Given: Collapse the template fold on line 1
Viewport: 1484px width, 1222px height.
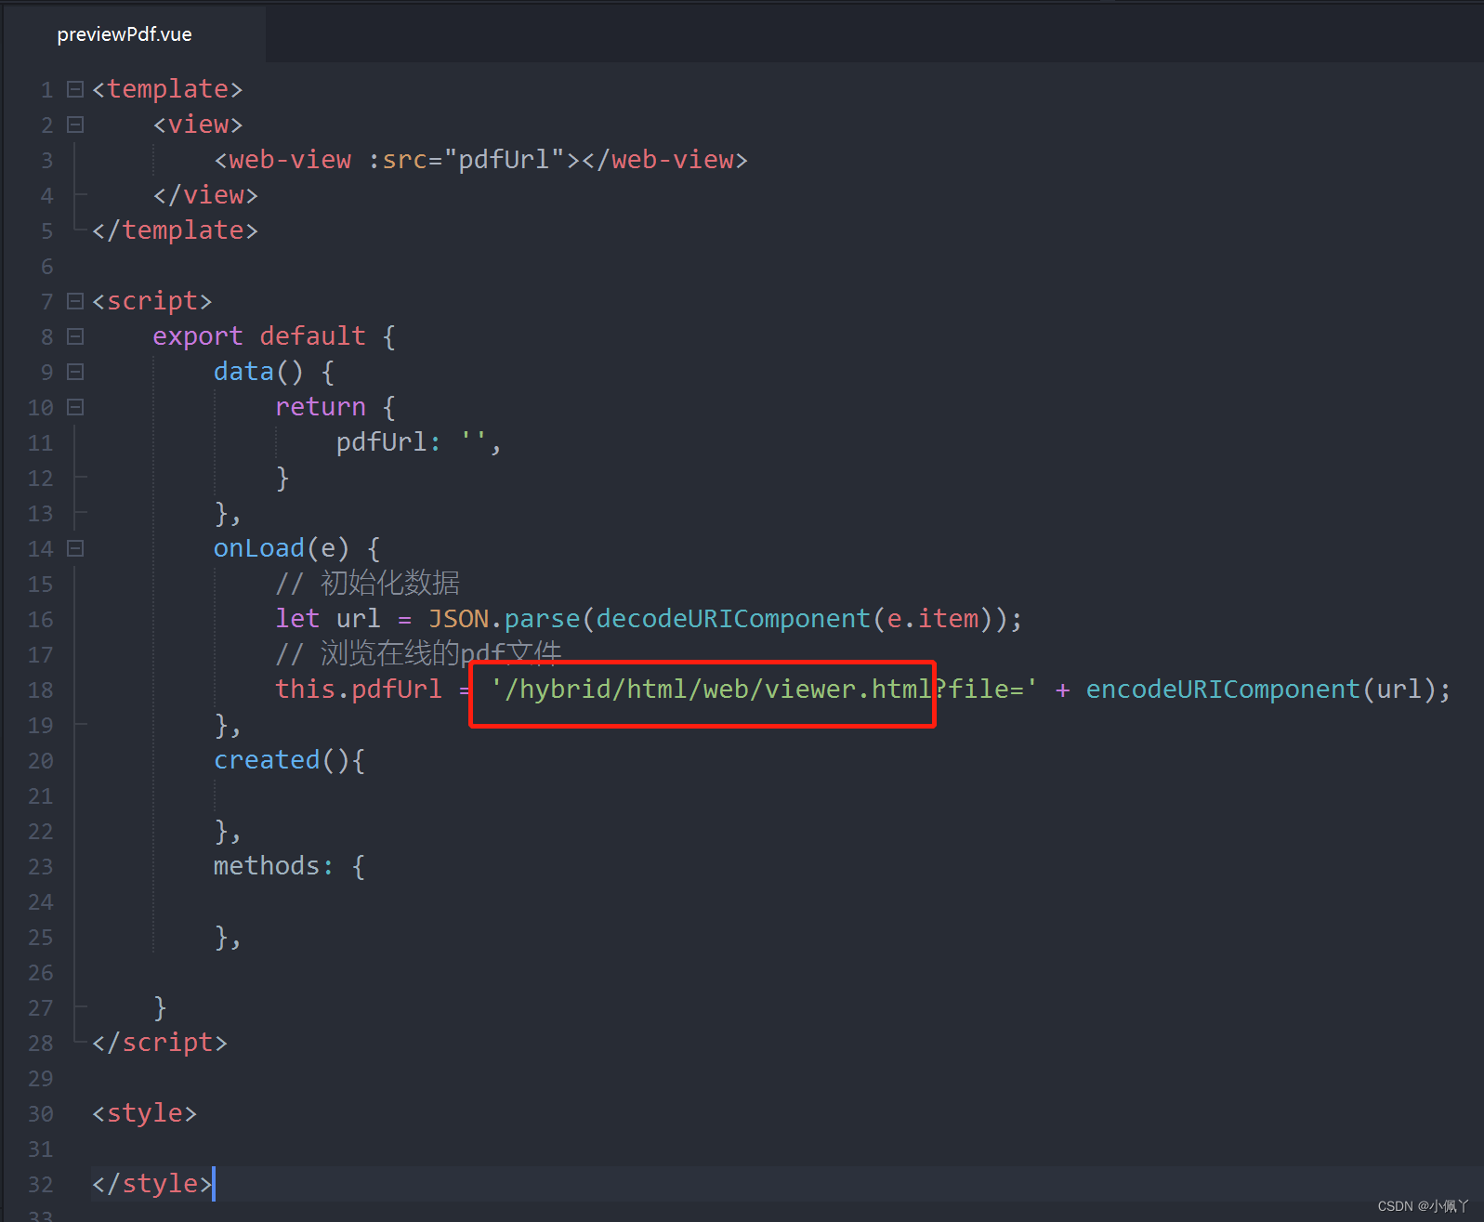Looking at the screenshot, I should [x=75, y=89].
